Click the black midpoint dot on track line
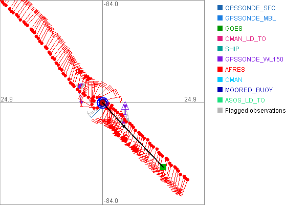The image size is (307, 205). point(123,126)
